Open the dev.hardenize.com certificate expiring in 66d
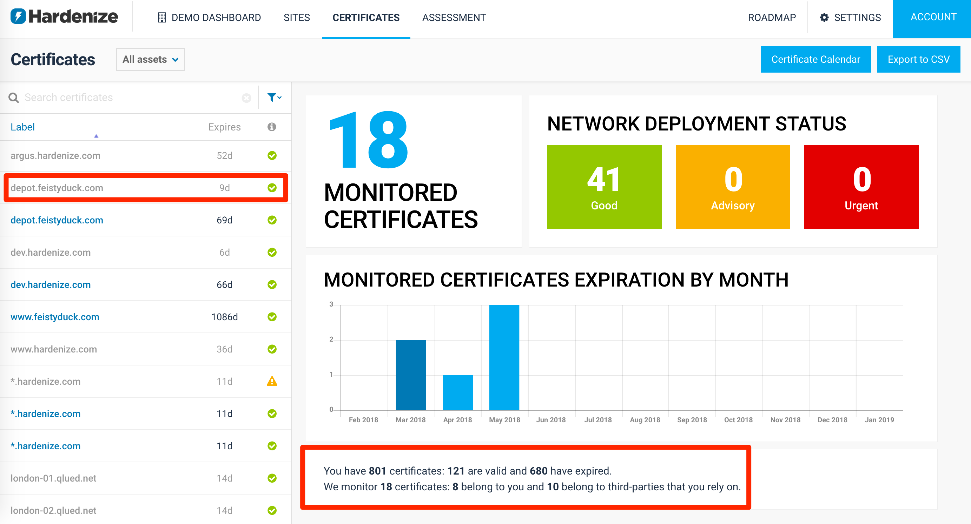 pyautogui.click(x=145, y=284)
